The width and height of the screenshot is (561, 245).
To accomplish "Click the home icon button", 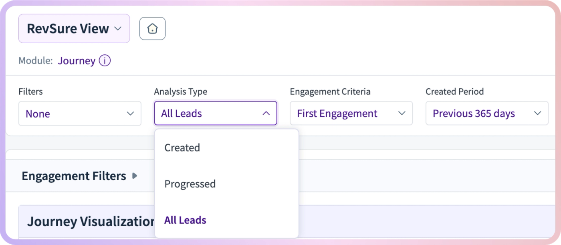I will coord(152,29).
